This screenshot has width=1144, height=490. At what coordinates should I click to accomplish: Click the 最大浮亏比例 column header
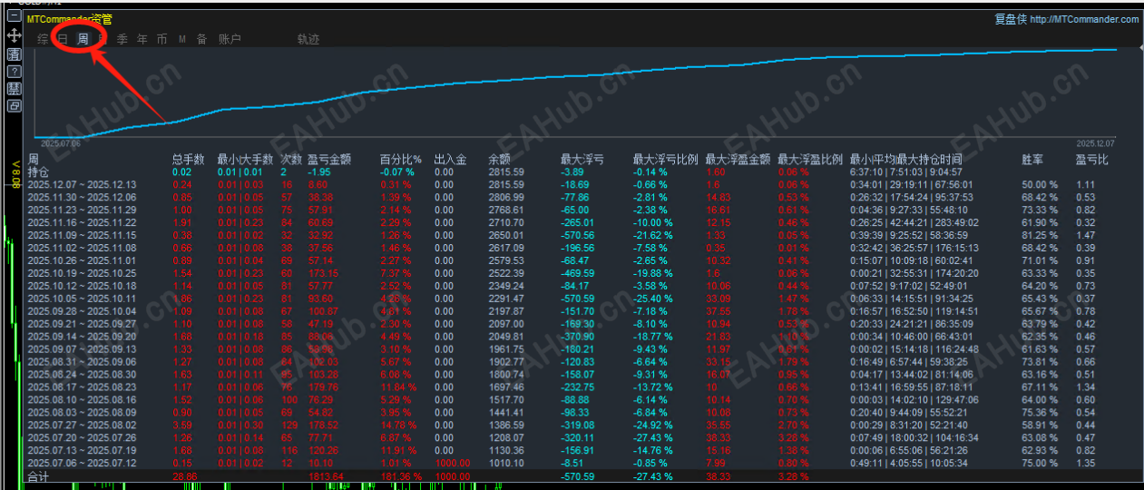tap(666, 160)
